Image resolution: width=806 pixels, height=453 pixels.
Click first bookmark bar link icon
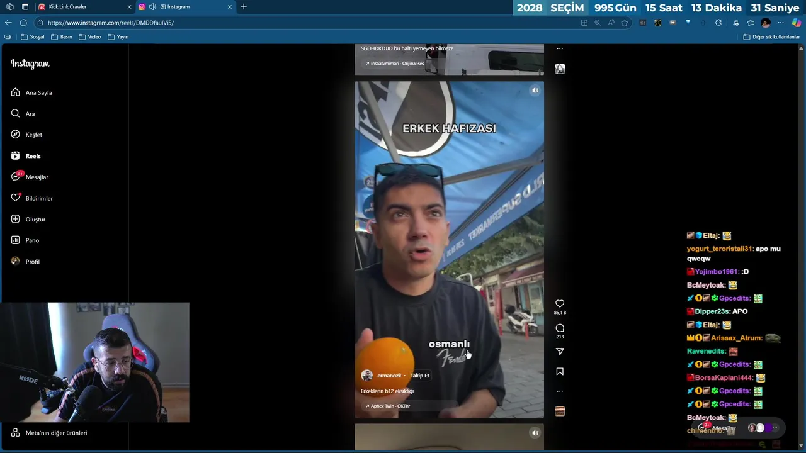point(8,37)
